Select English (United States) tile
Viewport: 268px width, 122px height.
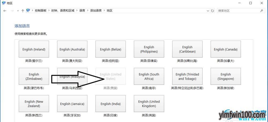pyautogui.click(x=111, y=76)
